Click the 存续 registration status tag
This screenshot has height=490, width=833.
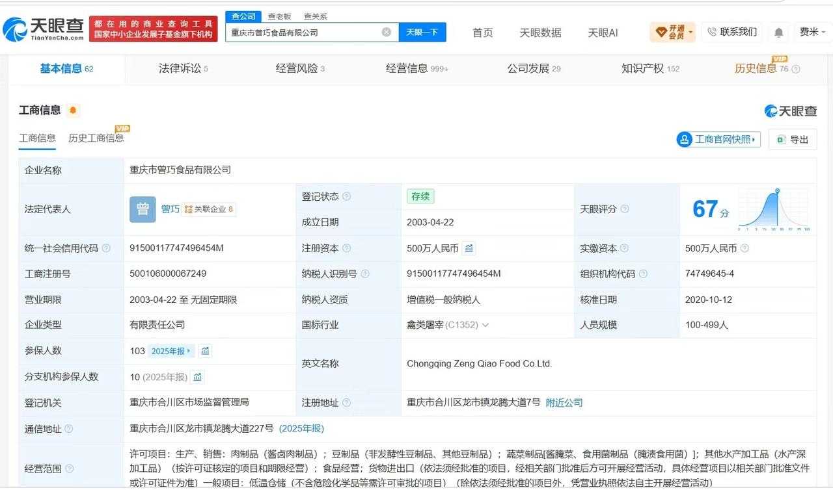(420, 196)
